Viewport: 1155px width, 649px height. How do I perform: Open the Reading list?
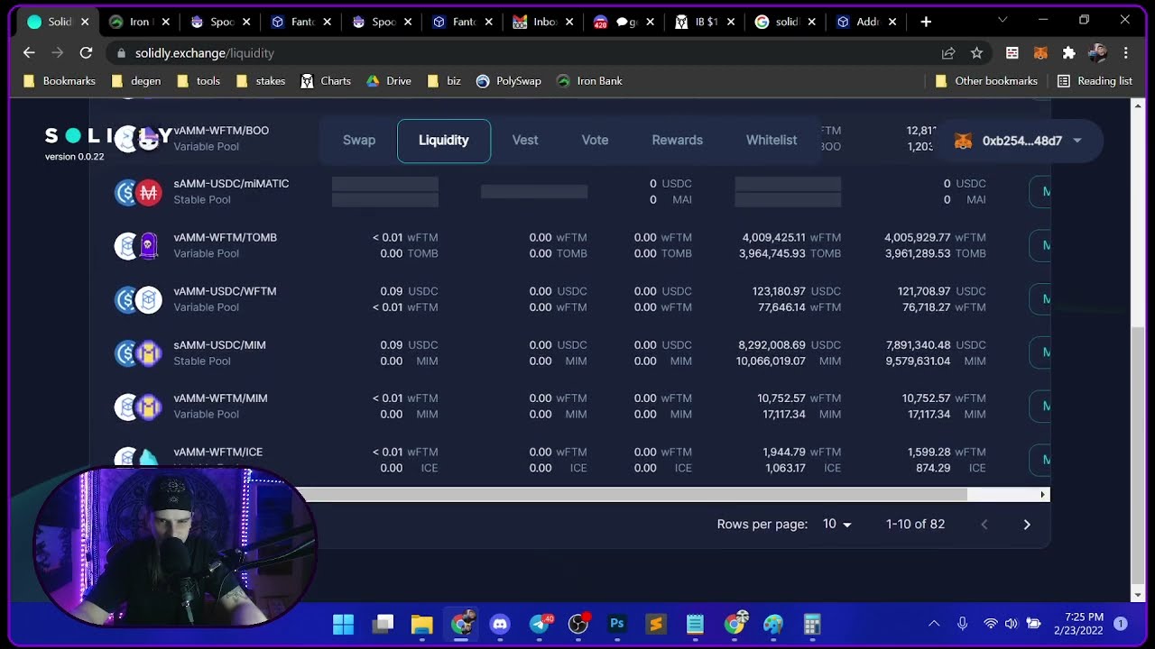click(x=1095, y=81)
